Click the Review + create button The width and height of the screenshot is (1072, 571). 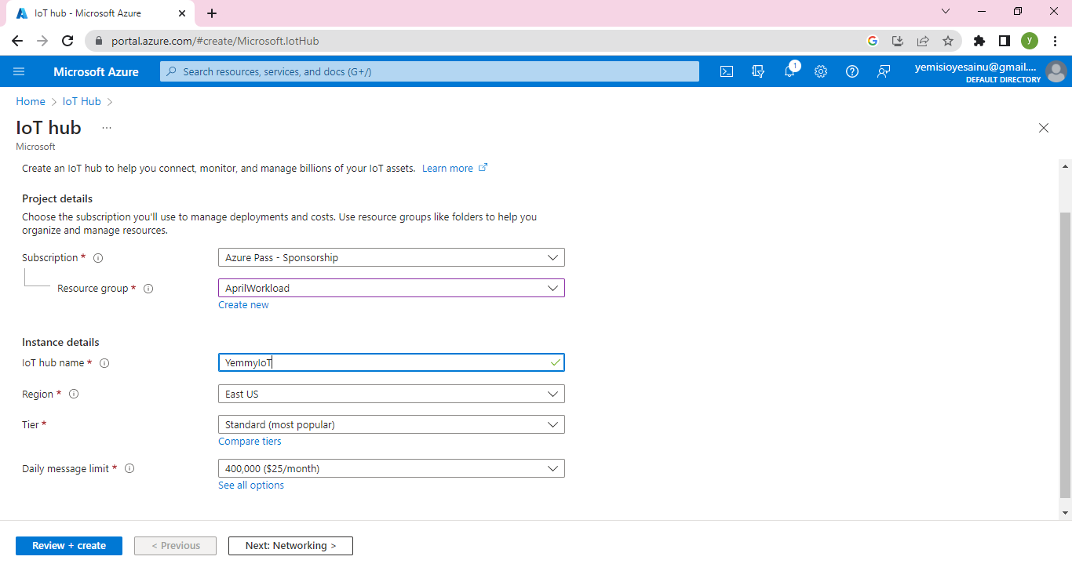pyautogui.click(x=69, y=546)
